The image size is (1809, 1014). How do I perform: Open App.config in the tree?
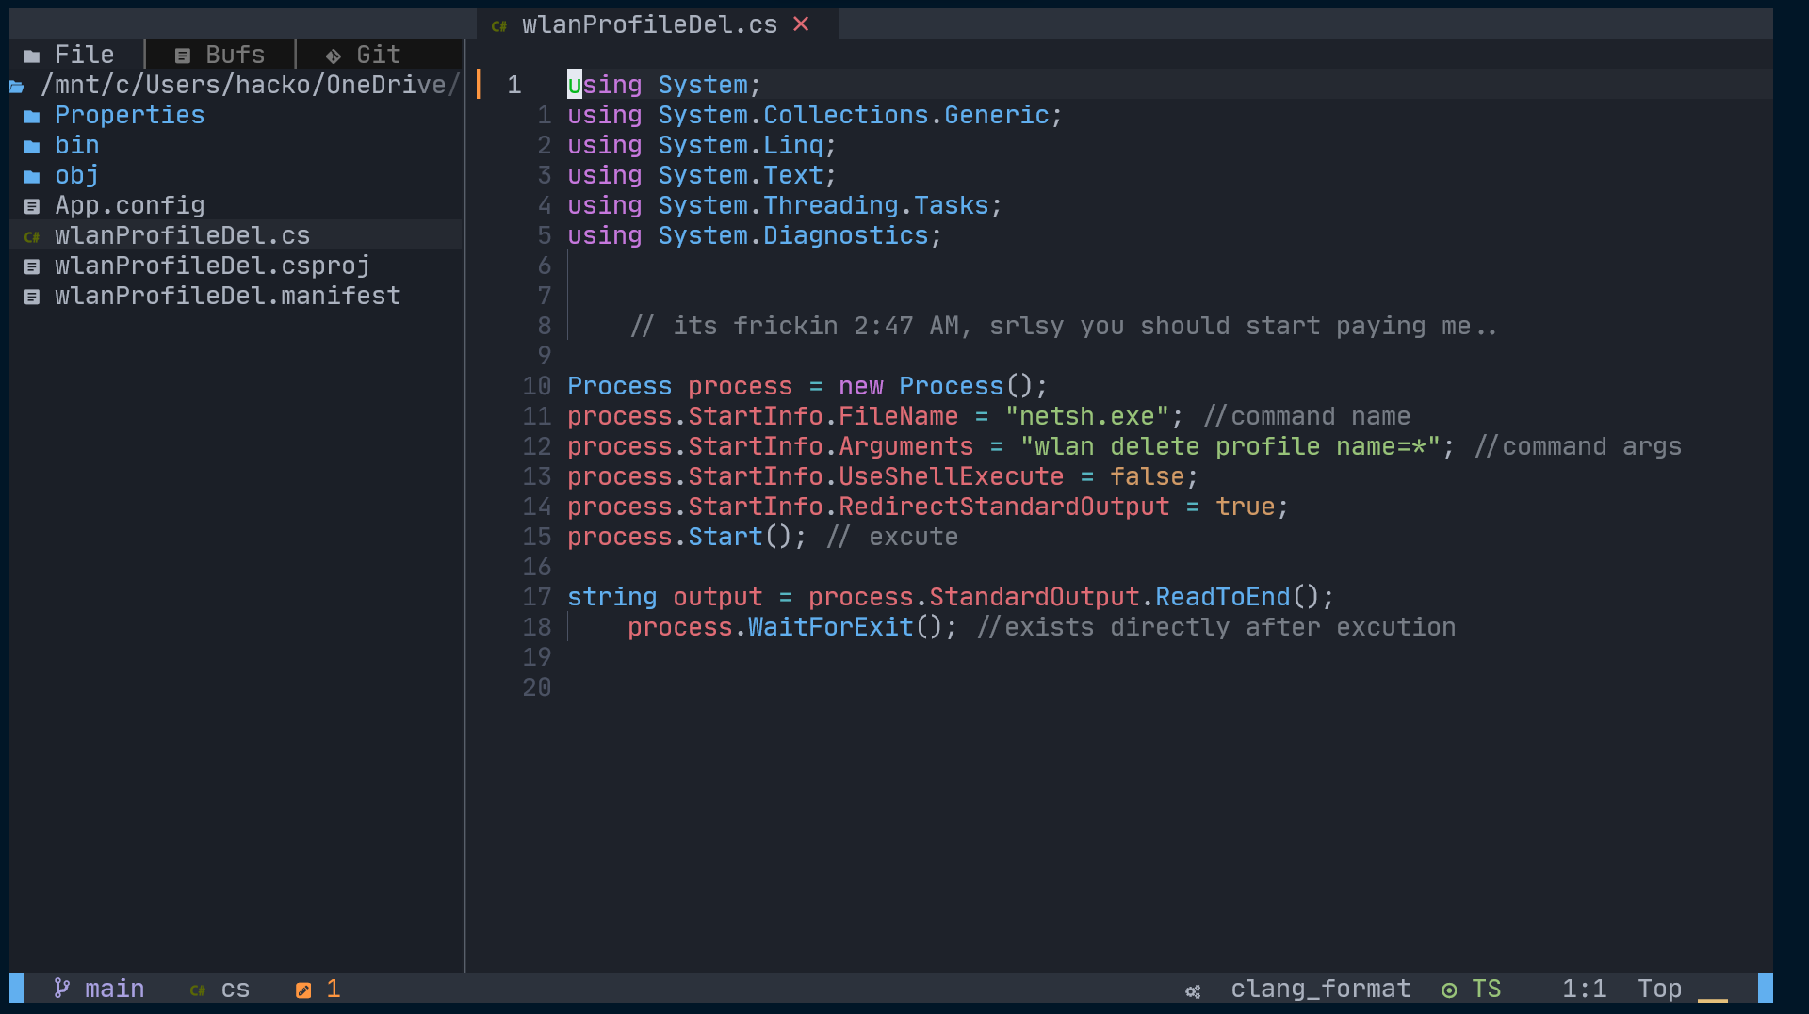[129, 205]
